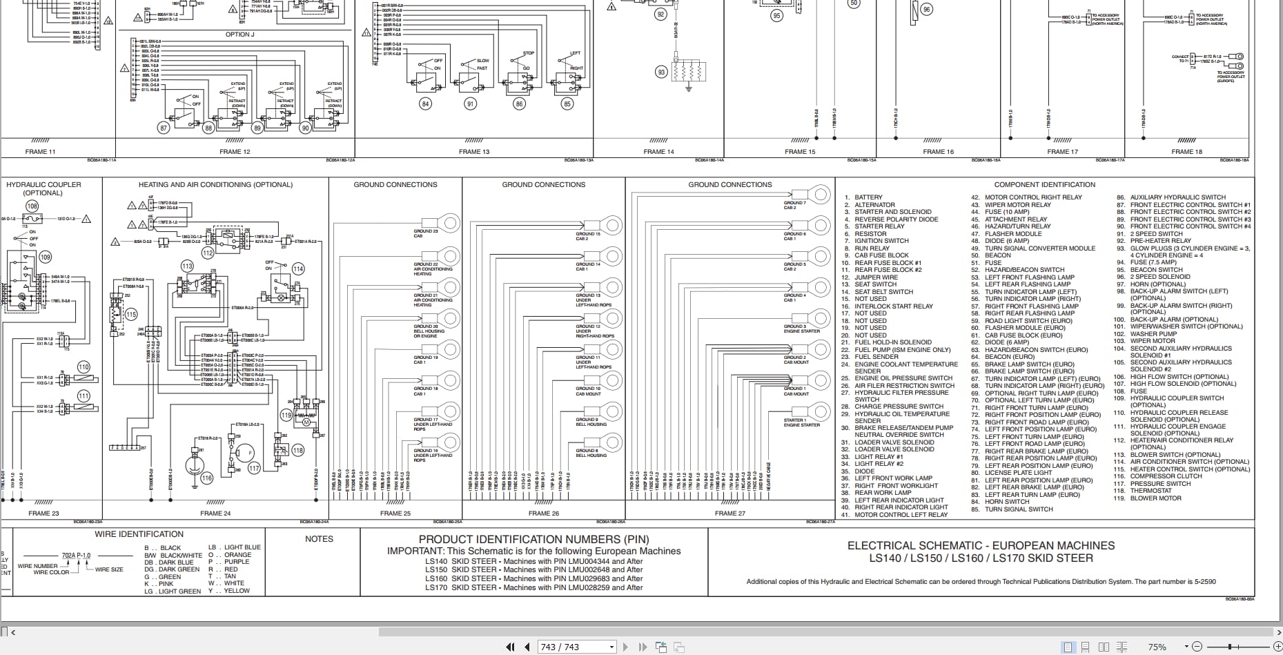Open the zoom level dropdown arrow
Image resolution: width=1283 pixels, height=655 pixels.
1186,647
